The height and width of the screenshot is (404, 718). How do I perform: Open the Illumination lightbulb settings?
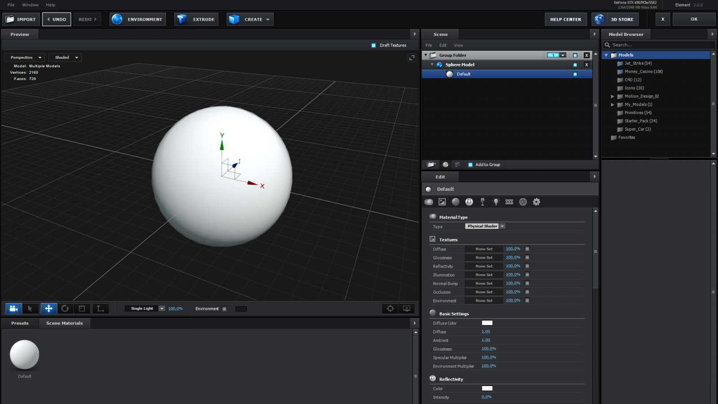[x=496, y=202]
